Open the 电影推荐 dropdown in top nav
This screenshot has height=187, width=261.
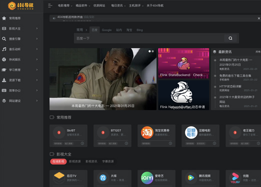pyautogui.click(x=65, y=5)
